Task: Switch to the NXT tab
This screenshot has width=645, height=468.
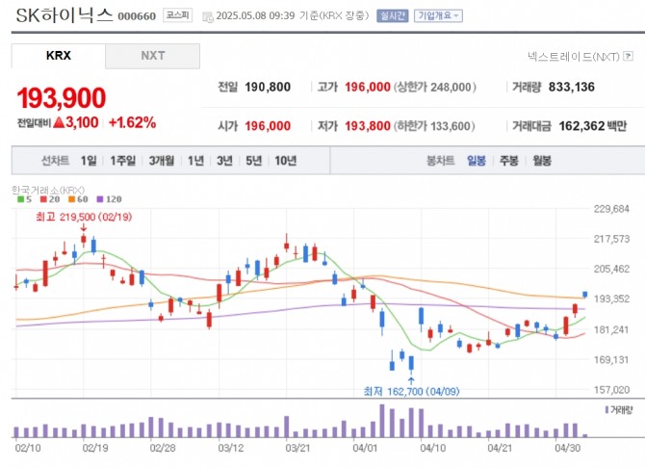Action: [x=152, y=56]
